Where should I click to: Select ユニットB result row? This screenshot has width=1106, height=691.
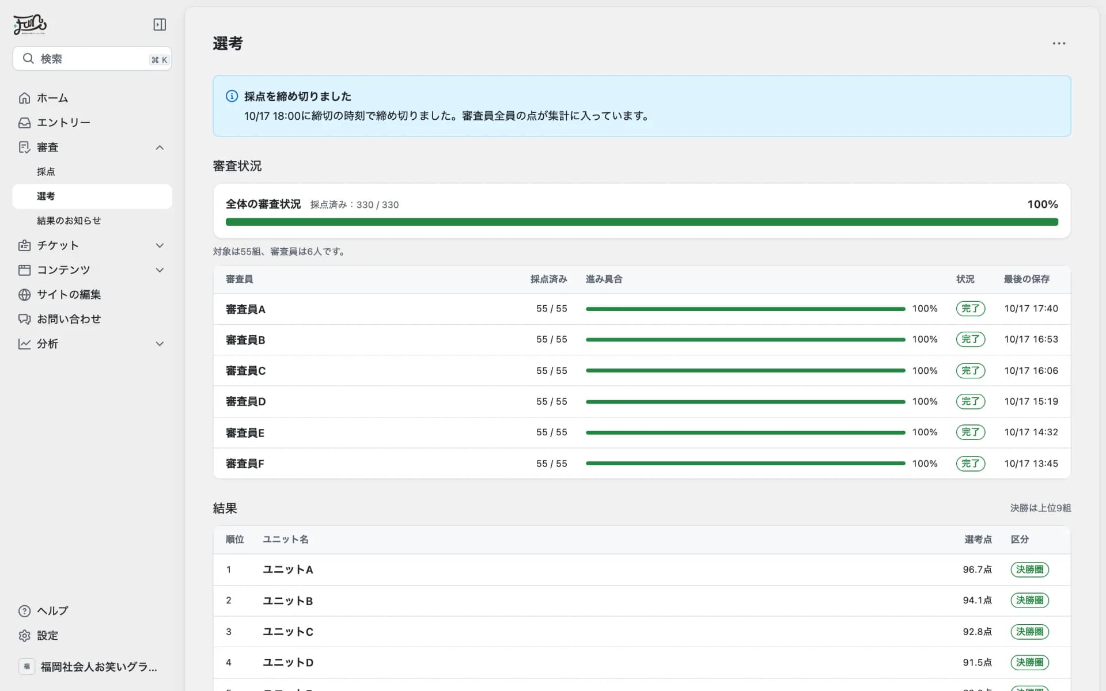pos(642,601)
